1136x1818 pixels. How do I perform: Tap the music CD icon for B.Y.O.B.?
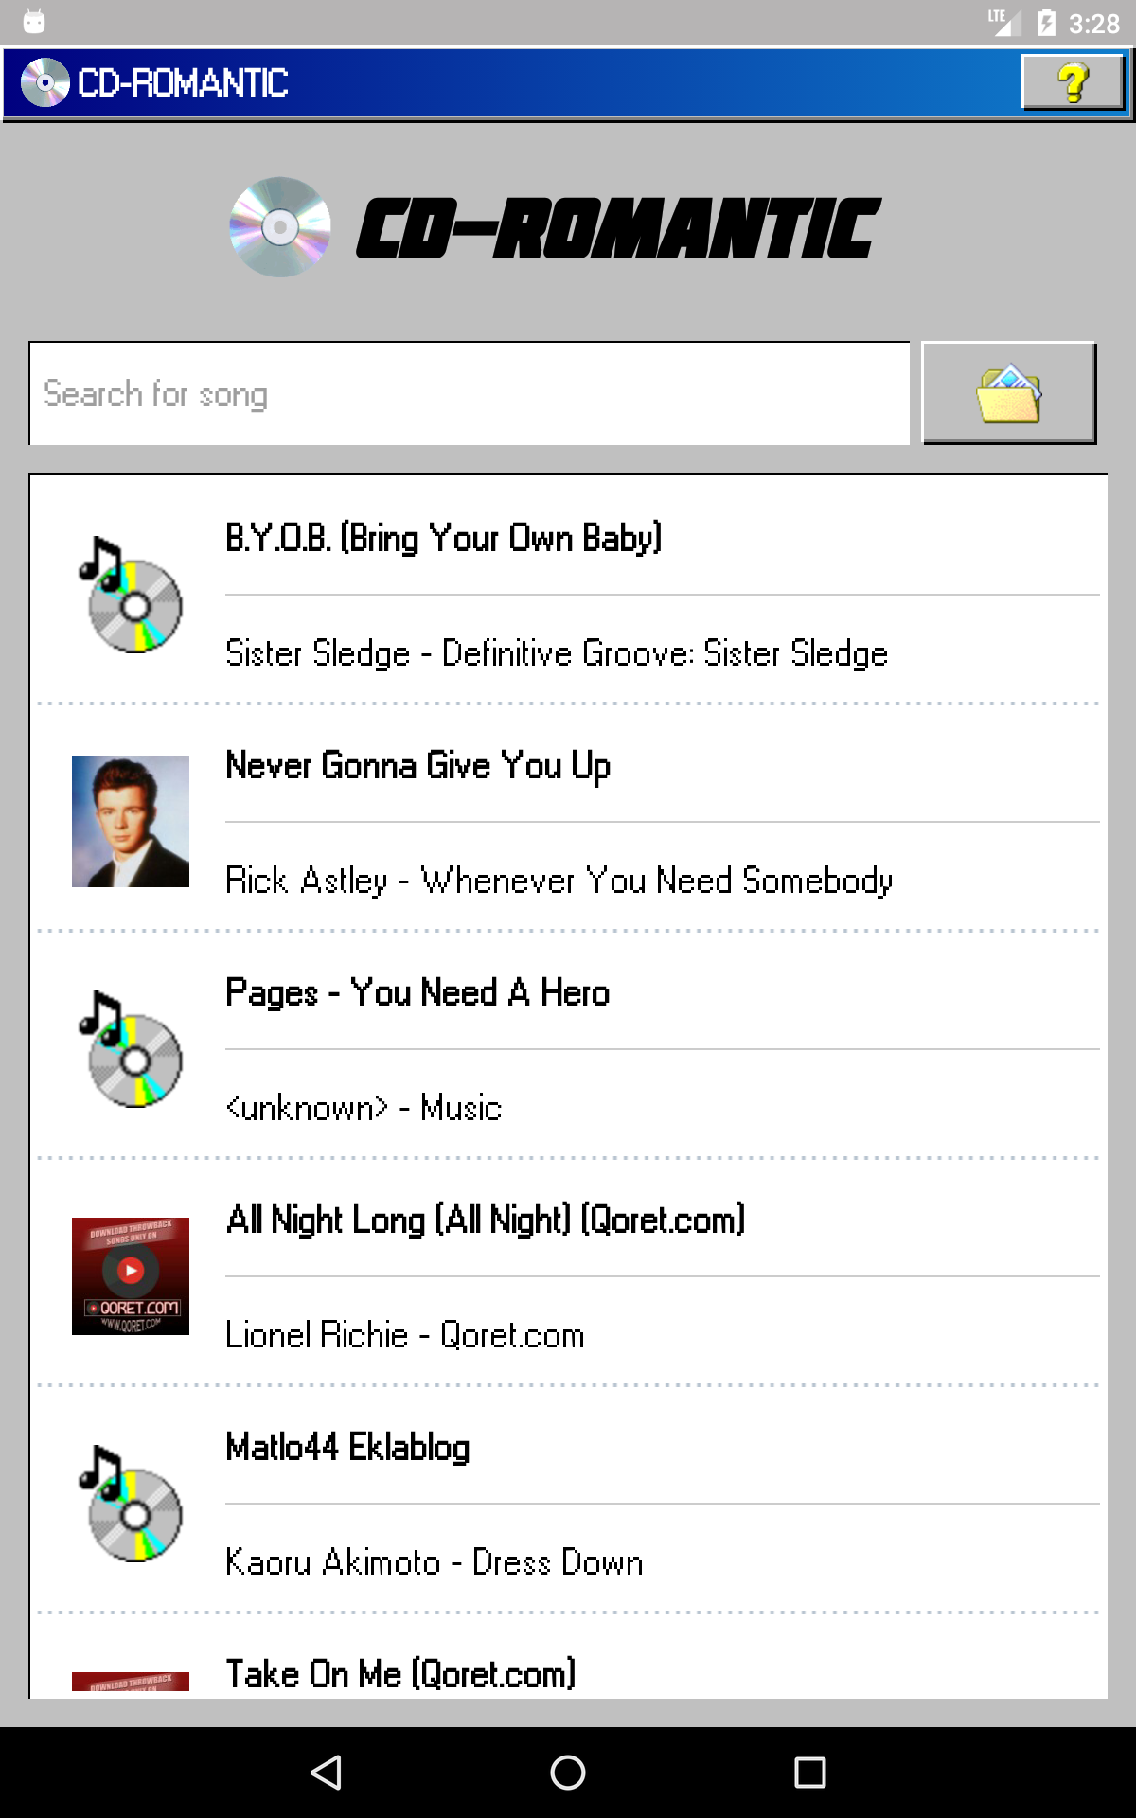(131, 595)
